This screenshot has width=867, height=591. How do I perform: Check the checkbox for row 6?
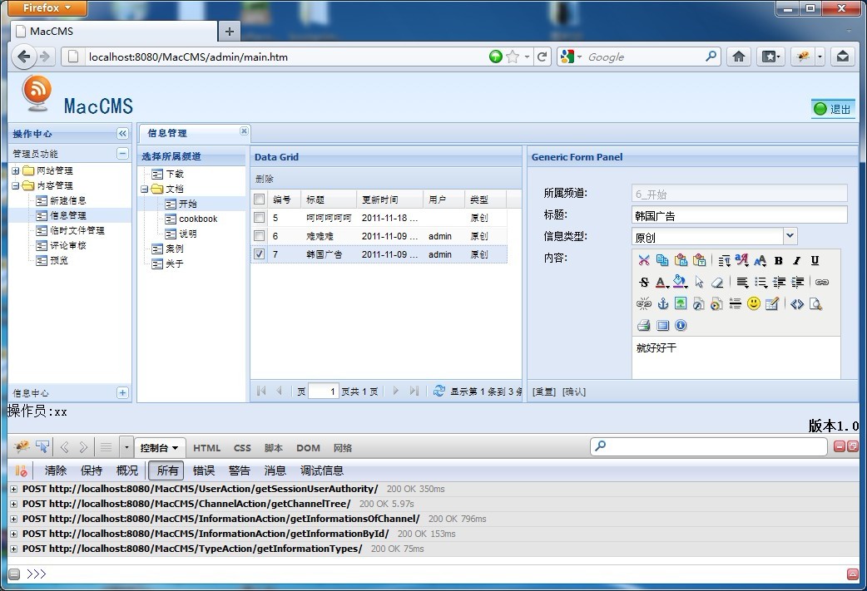click(x=259, y=236)
